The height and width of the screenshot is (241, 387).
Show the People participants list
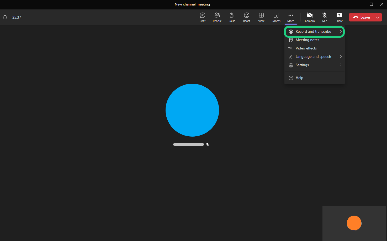click(217, 17)
